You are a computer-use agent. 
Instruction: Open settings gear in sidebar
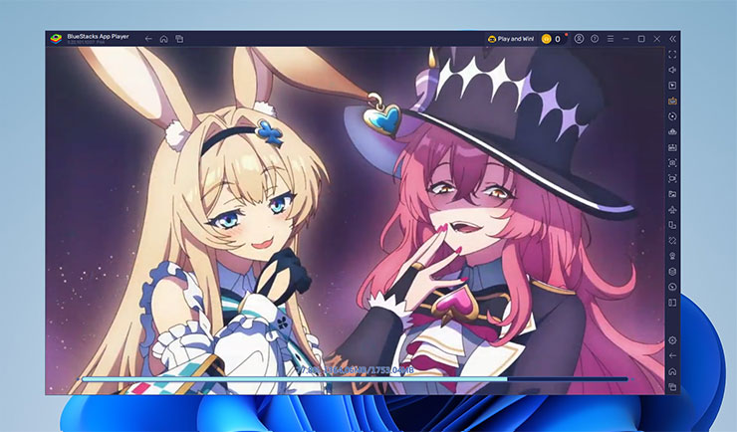pos(672,340)
